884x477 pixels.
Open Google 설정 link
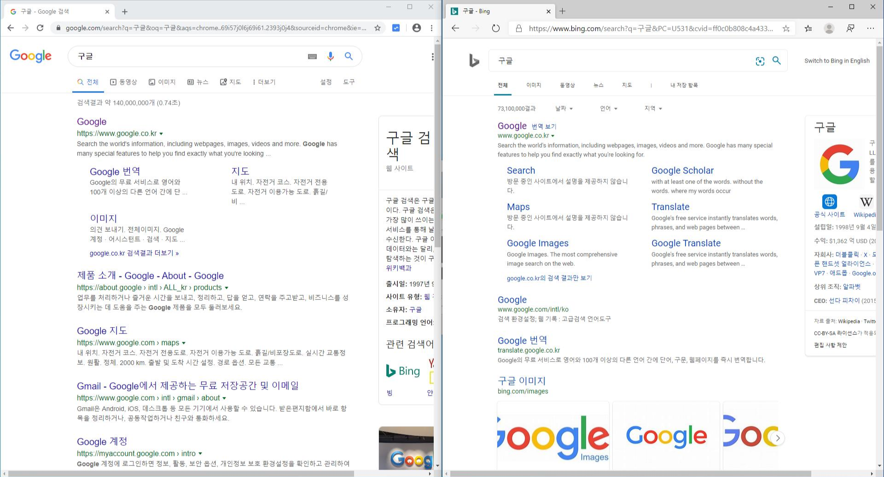coord(326,82)
